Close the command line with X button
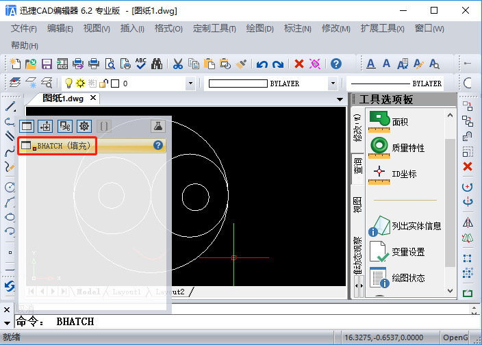The width and height of the screenshot is (482, 345). point(7,309)
